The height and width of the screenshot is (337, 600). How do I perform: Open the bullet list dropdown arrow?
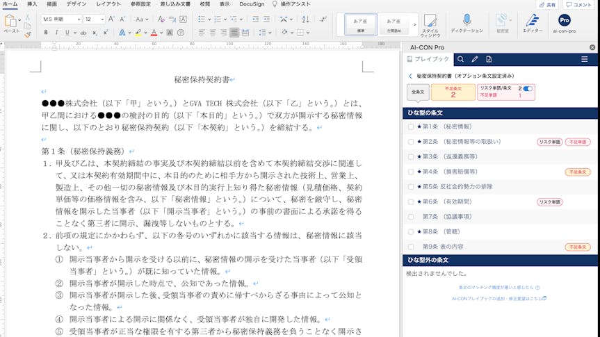[x=209, y=19]
